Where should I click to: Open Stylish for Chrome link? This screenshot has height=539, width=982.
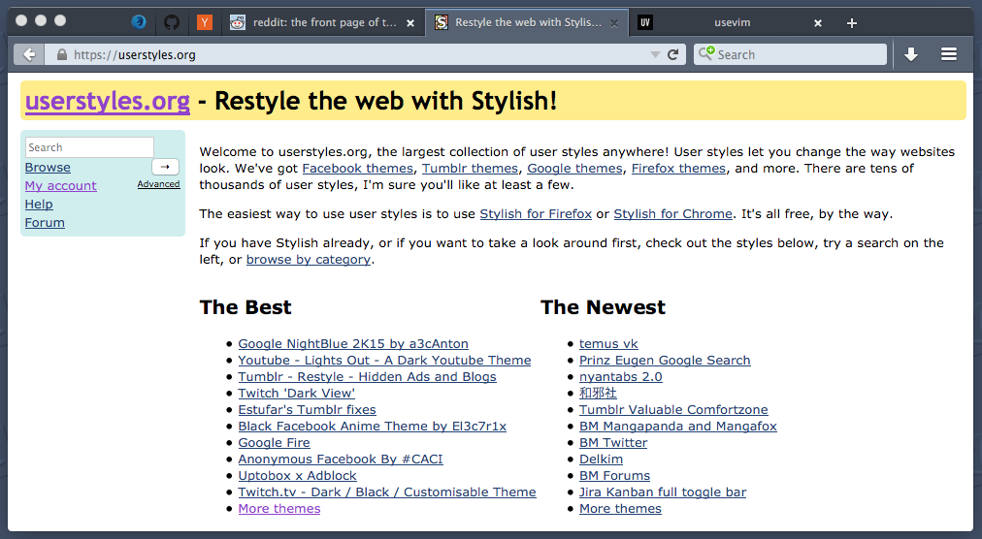672,214
